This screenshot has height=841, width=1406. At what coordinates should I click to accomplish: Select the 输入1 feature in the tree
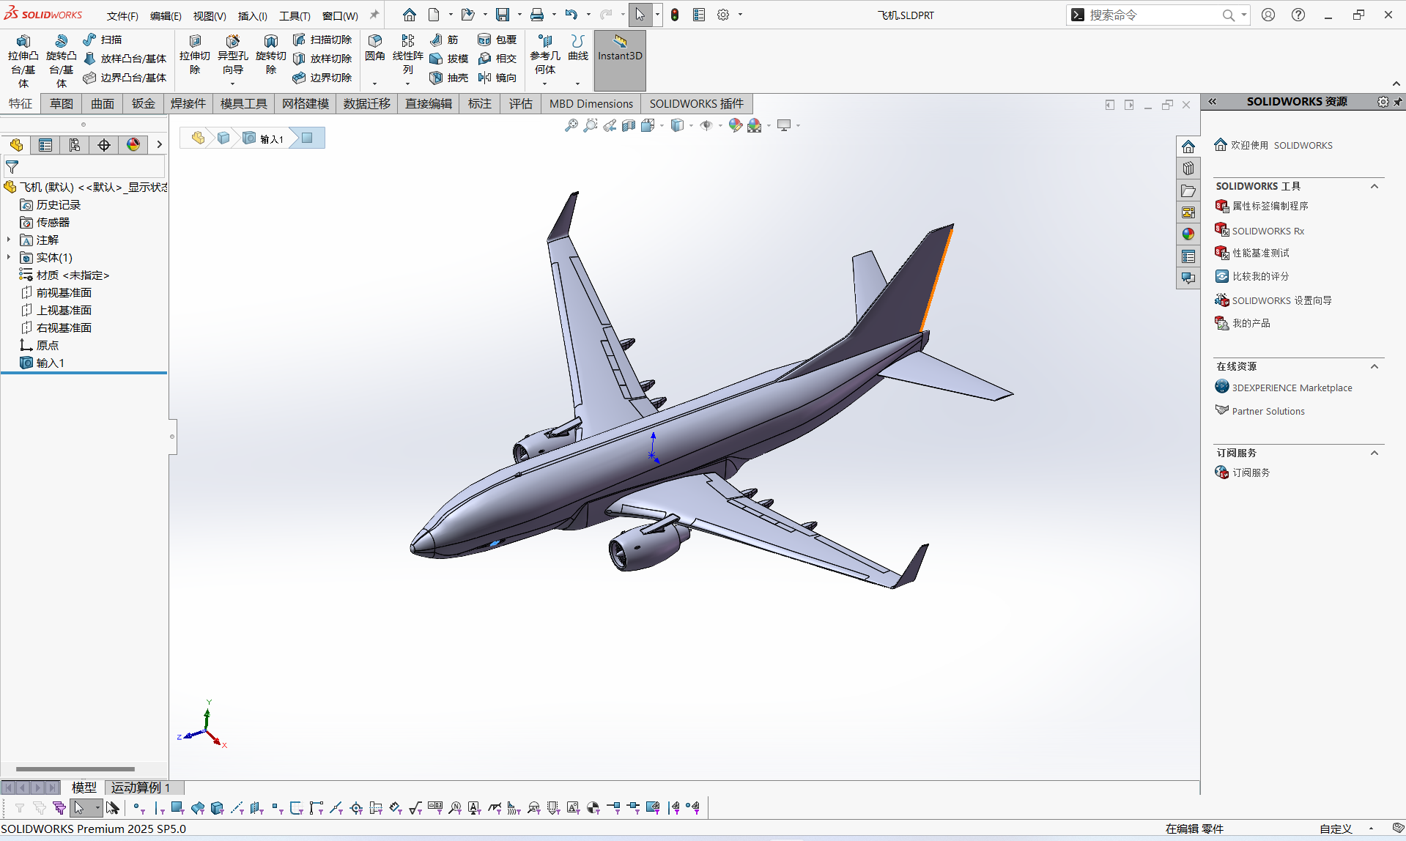[x=51, y=363]
